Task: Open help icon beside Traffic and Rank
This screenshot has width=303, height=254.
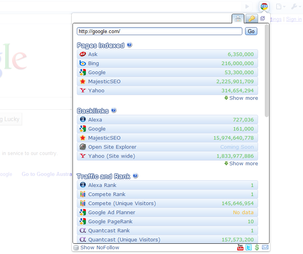Action: click(x=136, y=176)
